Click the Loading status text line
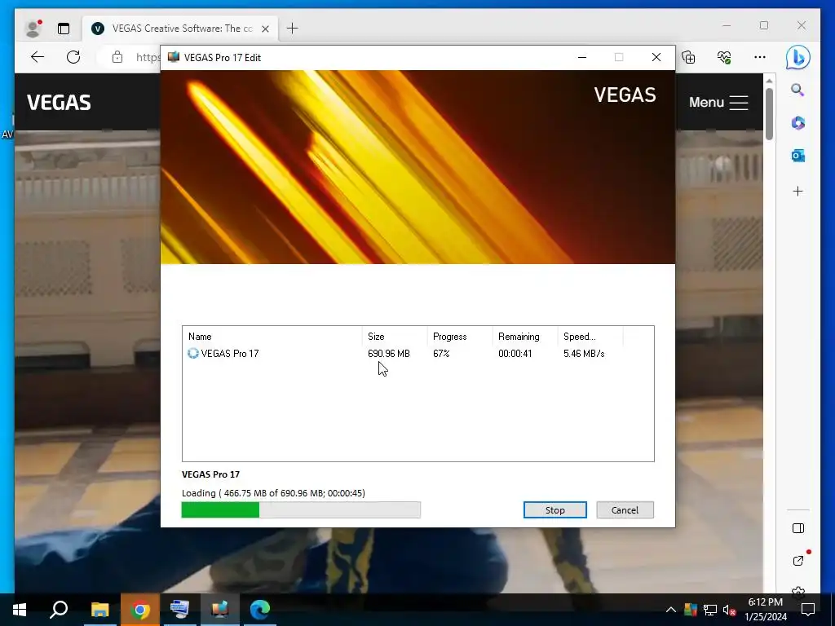Screen dimensions: 835x626 point(273,493)
